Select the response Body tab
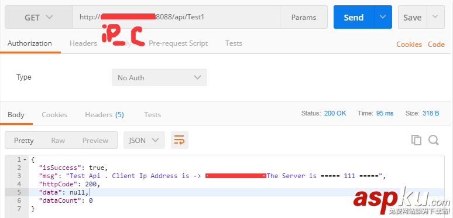Viewport: 453px width, 218px height. [x=16, y=115]
